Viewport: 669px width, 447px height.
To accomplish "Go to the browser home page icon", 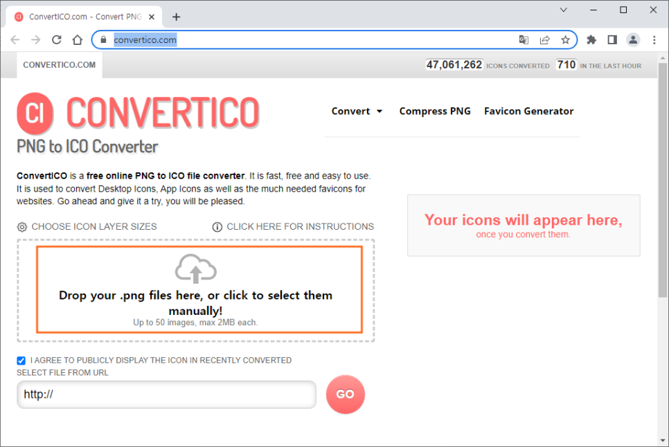I will coord(78,39).
